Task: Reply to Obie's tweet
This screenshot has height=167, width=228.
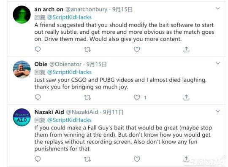Action: point(38,97)
